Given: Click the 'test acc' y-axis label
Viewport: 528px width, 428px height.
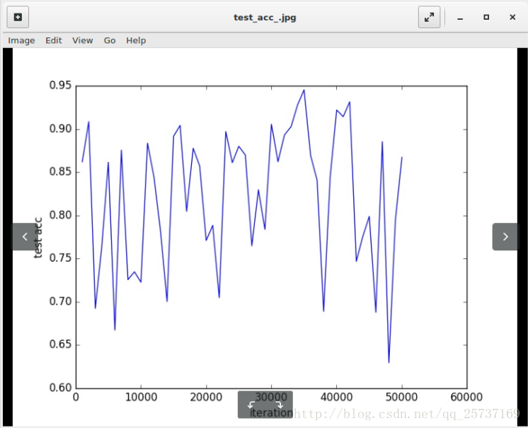Looking at the screenshot, I should coord(39,237).
